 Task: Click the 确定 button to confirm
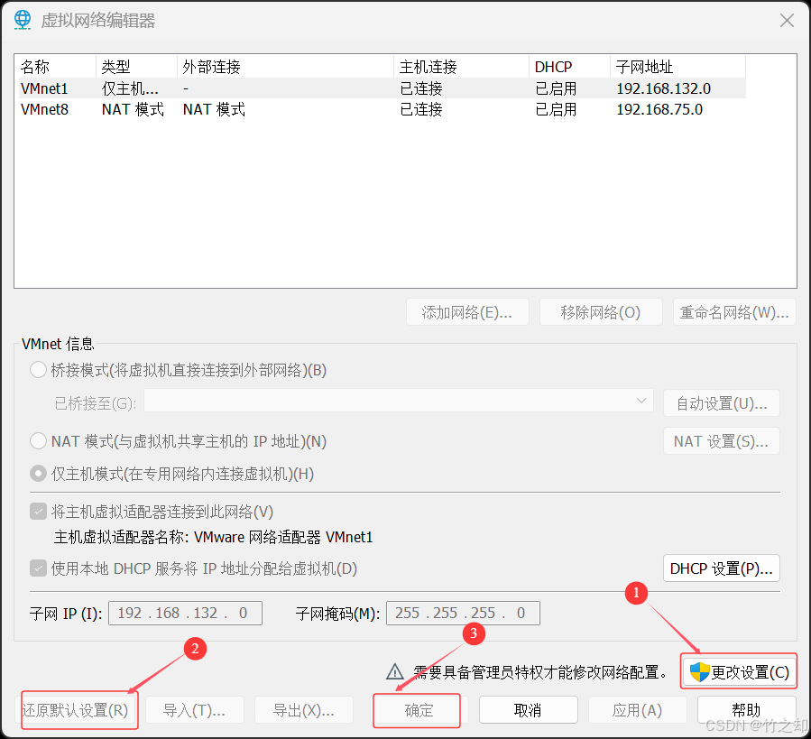416,710
